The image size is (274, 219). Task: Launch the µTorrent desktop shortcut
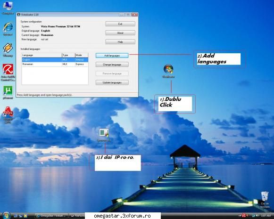pos(8,92)
